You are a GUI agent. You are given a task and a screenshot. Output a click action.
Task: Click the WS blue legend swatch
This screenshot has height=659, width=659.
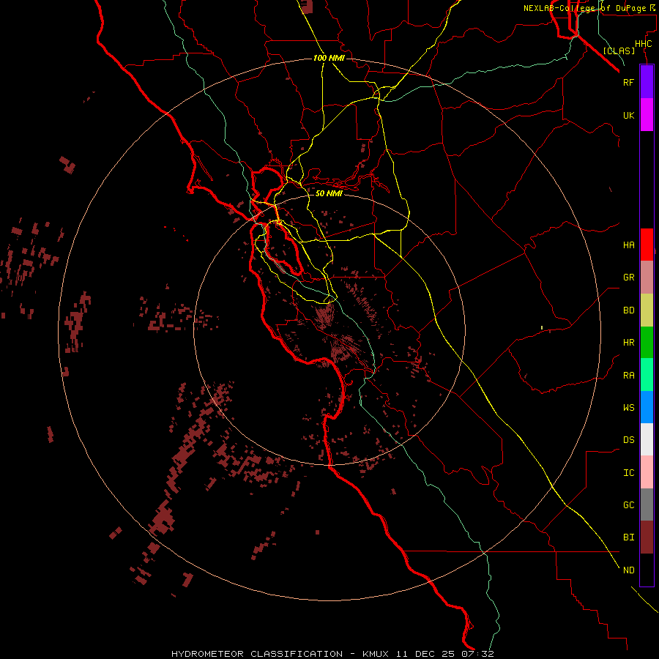click(x=647, y=407)
